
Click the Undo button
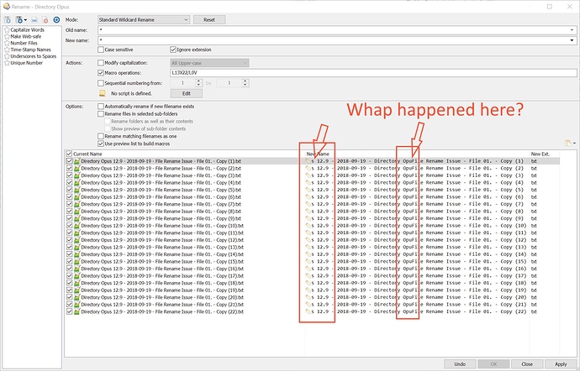click(460, 364)
